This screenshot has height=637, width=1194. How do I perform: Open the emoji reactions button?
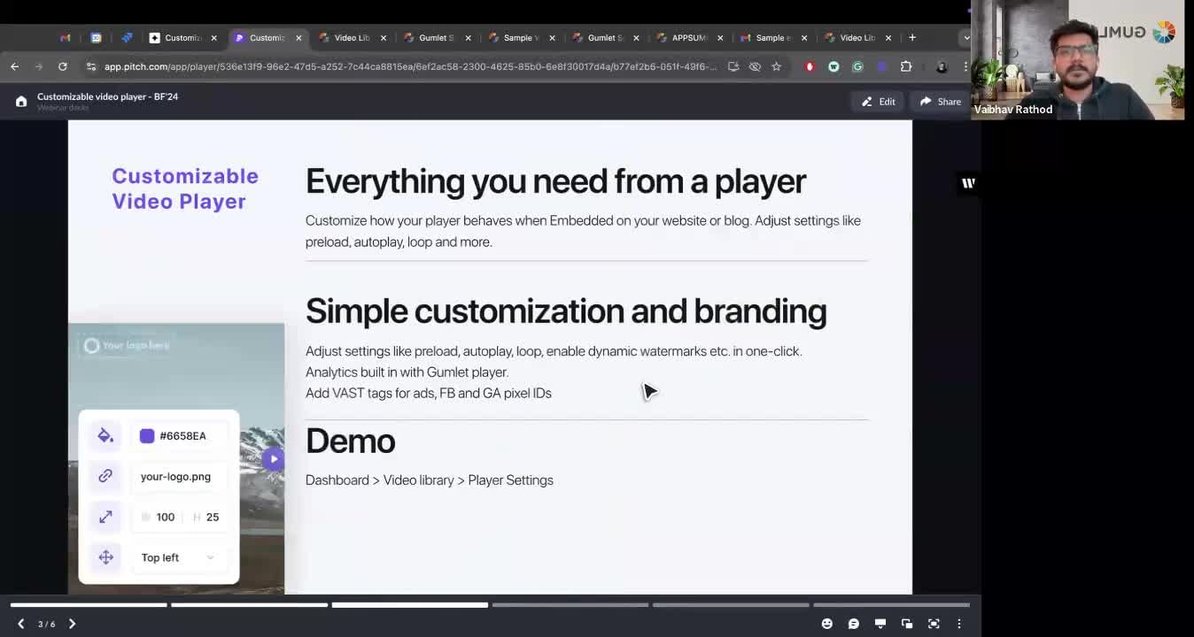tap(826, 624)
